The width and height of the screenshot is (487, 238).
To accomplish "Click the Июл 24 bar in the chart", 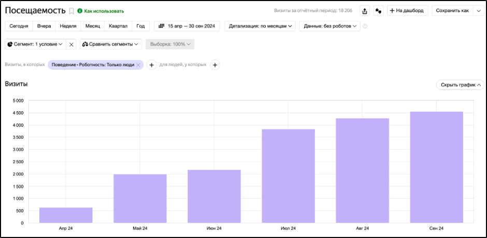I will [x=288, y=176].
